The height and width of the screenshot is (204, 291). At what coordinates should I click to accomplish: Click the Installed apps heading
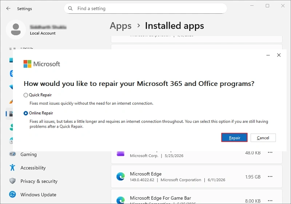[175, 26]
